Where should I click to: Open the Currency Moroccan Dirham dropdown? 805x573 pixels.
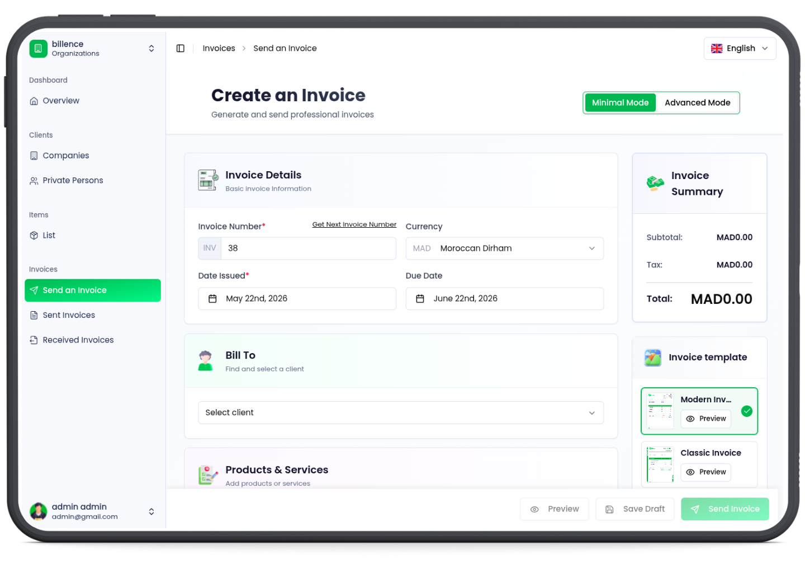pos(504,248)
